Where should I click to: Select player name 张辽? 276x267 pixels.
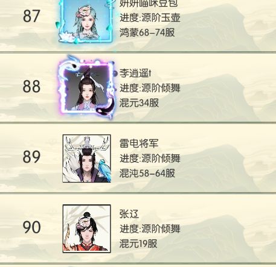tap(129, 214)
